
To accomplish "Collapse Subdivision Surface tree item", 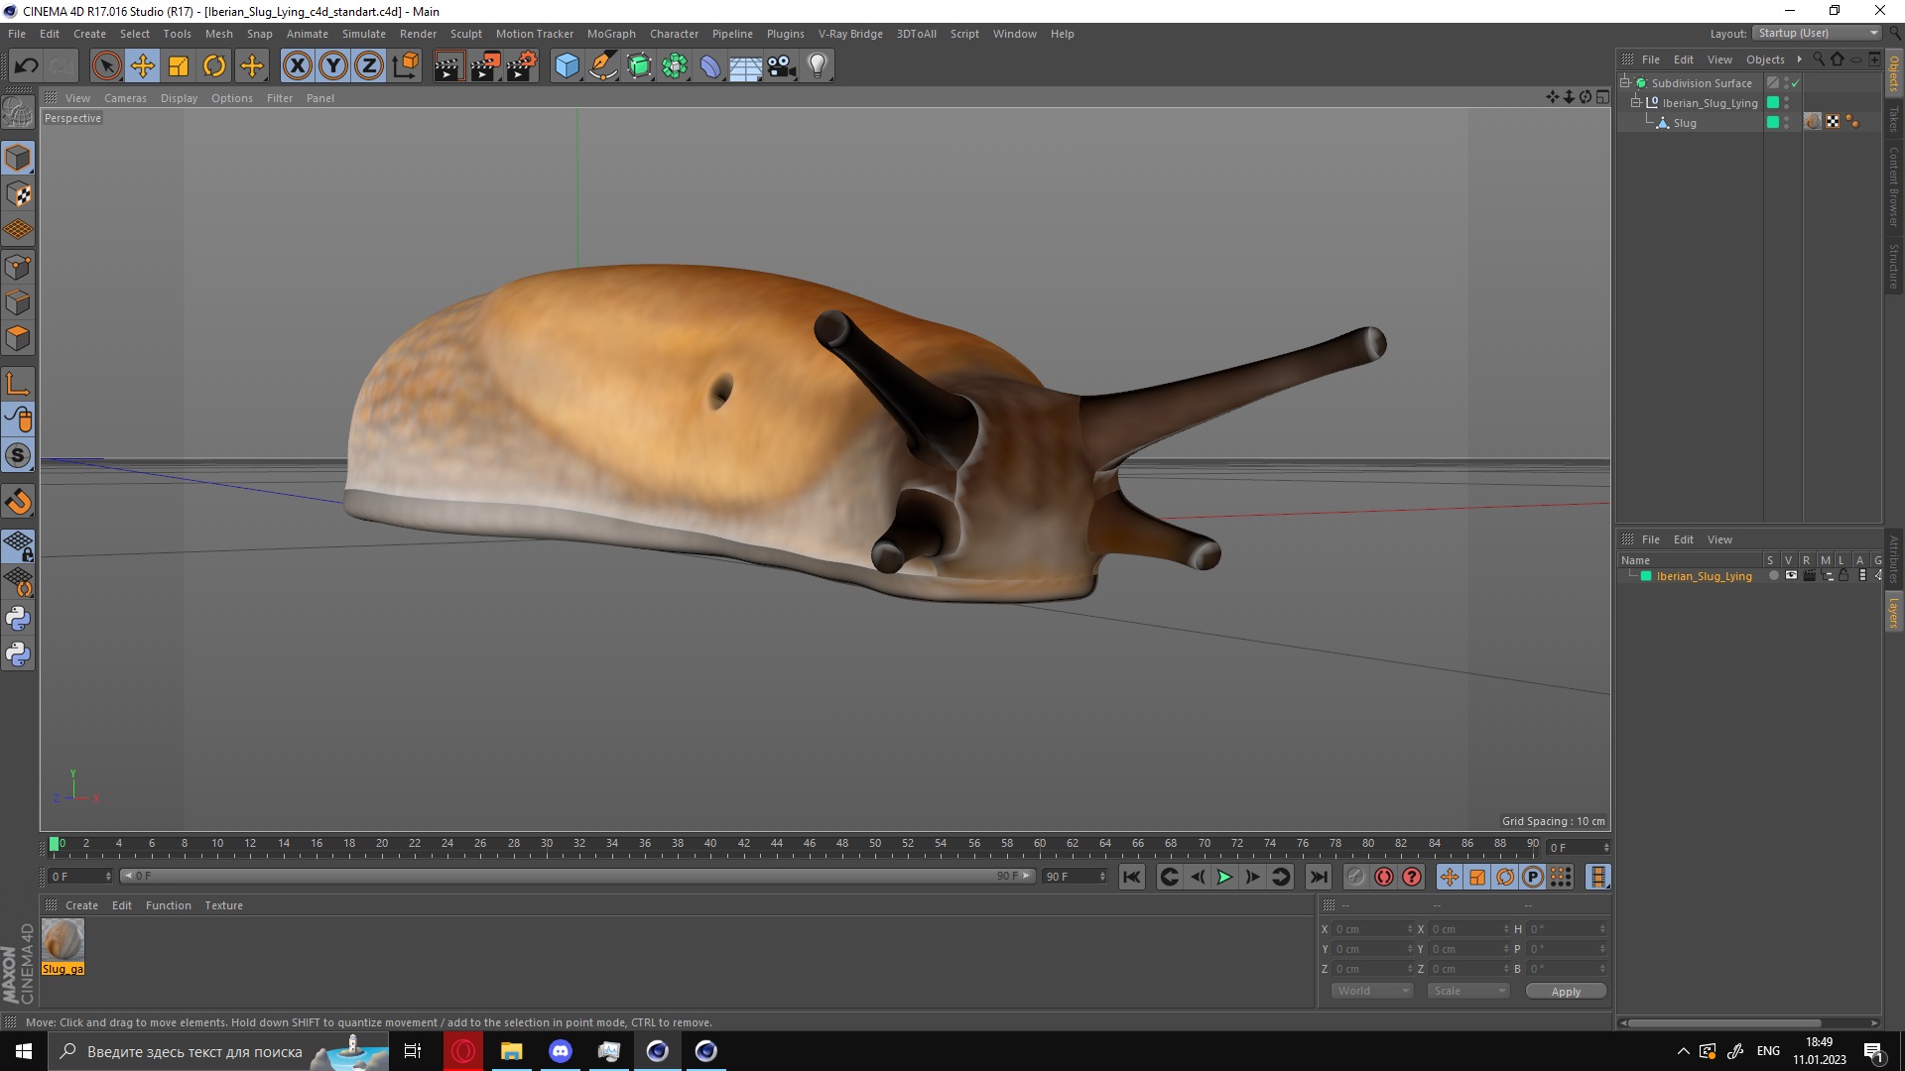I will (1625, 83).
